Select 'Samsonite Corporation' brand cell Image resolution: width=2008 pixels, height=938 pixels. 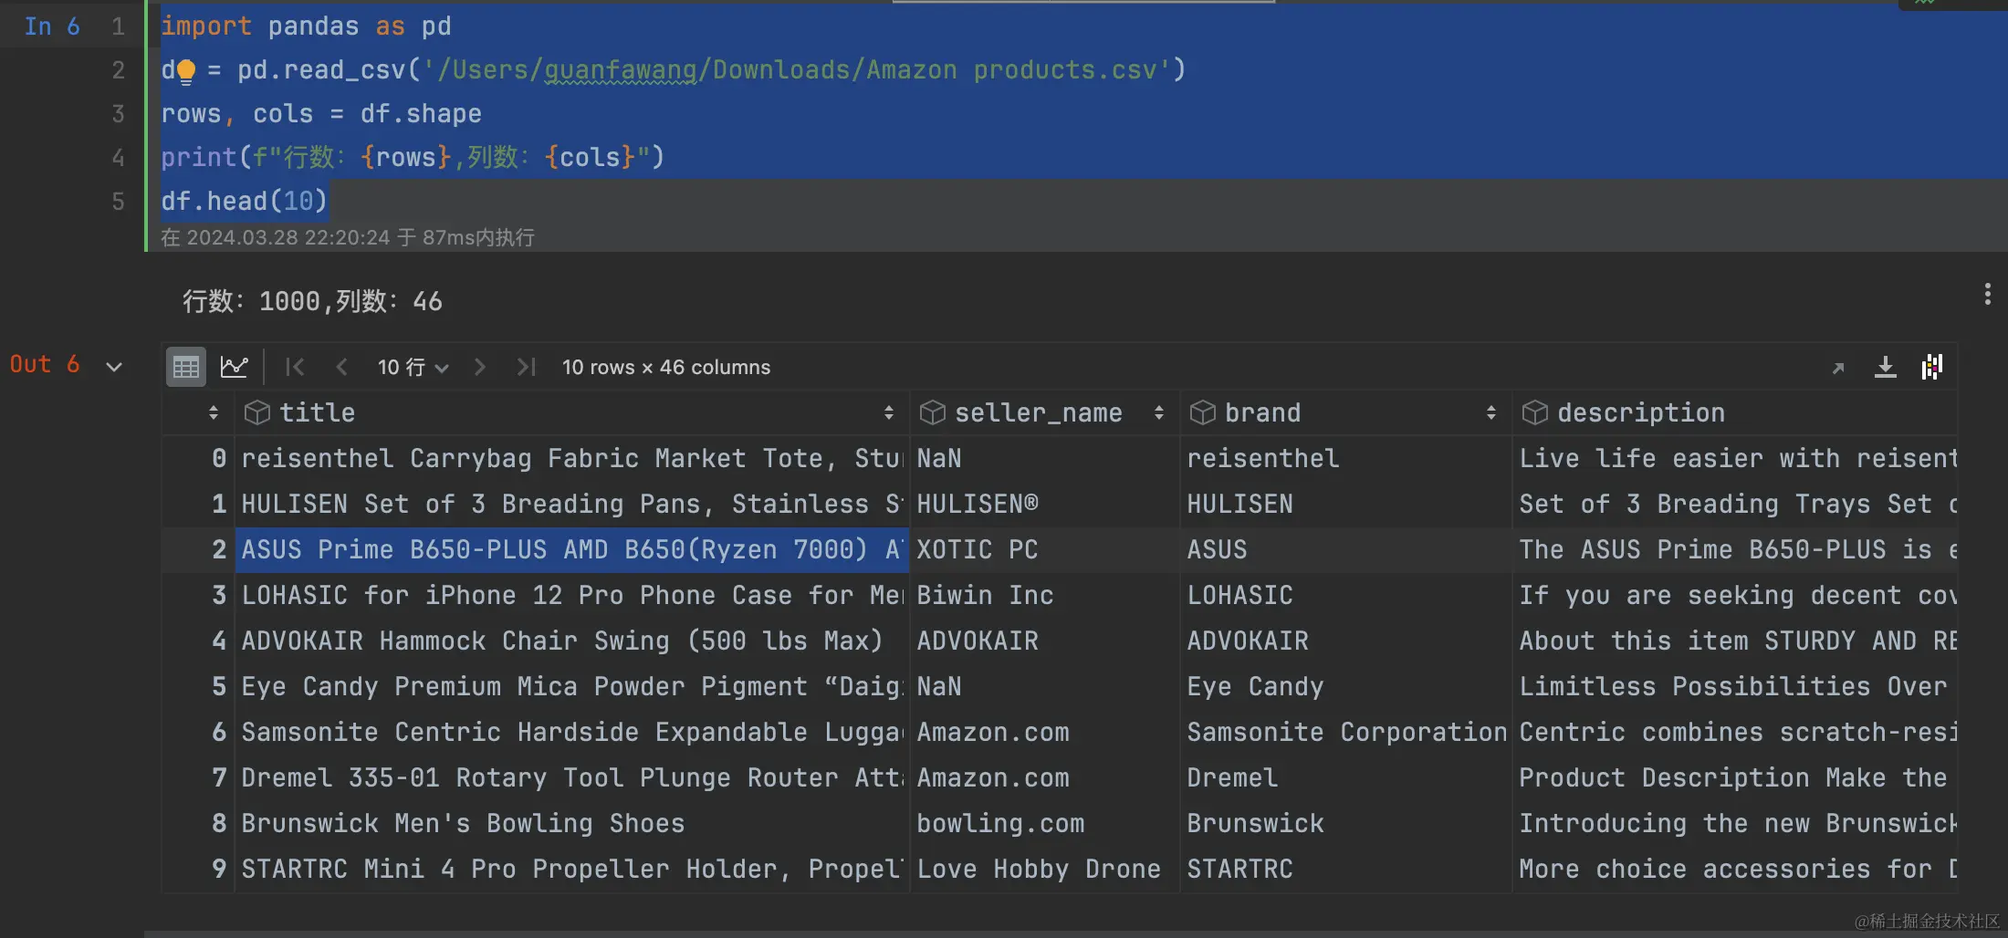click(x=1346, y=732)
